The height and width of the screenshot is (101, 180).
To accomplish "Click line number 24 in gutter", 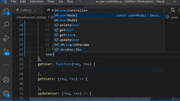I will pos(21,54).
